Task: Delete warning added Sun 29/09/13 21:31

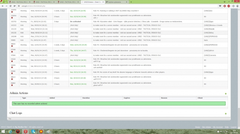Action: 12,85
